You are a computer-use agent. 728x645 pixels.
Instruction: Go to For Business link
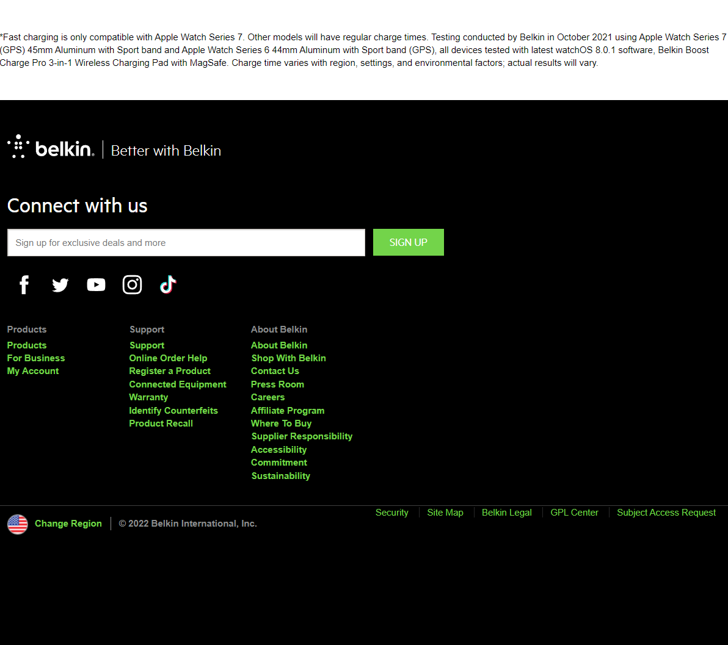(36, 358)
